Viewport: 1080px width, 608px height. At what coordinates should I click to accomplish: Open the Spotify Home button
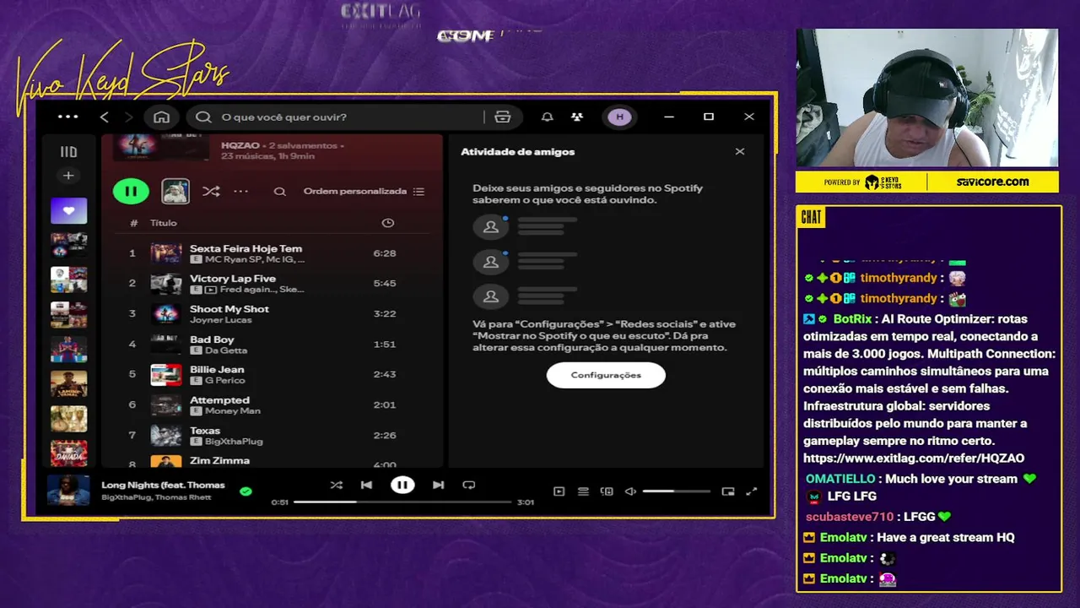tap(162, 117)
